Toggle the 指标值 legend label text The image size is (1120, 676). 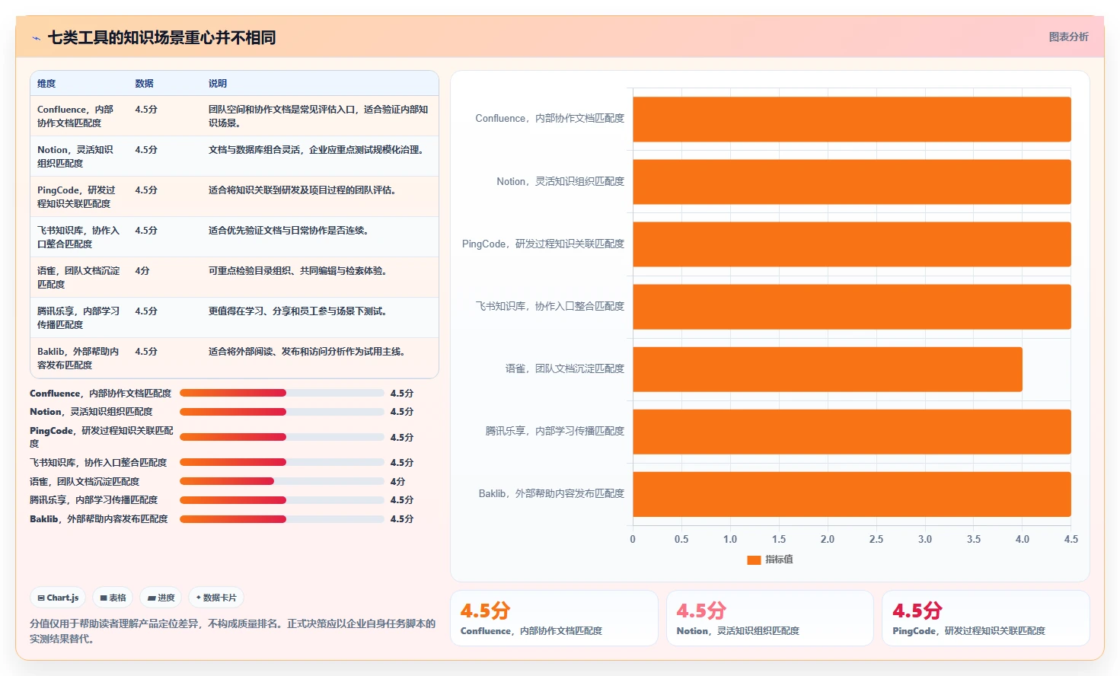click(x=779, y=560)
